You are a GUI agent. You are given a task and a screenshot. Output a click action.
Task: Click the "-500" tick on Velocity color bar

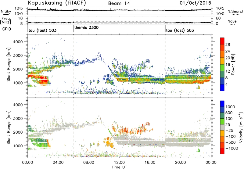click(x=231, y=142)
